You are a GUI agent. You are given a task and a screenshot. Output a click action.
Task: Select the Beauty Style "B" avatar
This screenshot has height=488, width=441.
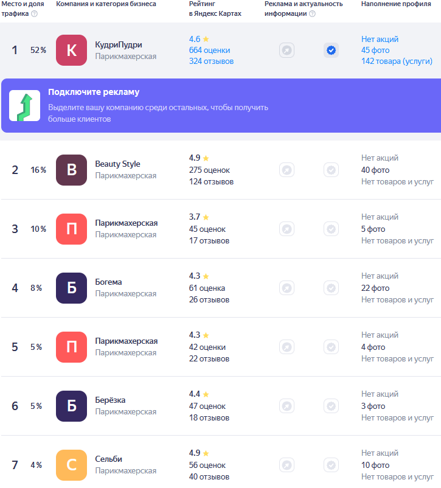(x=71, y=170)
